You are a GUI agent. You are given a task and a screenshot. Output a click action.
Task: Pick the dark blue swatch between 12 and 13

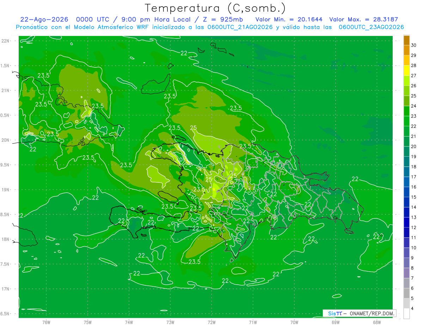pyautogui.click(x=406, y=222)
